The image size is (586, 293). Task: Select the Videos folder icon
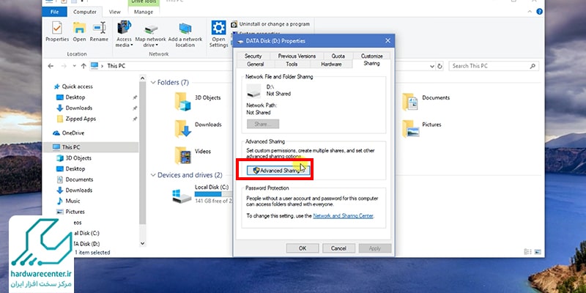[182, 155]
